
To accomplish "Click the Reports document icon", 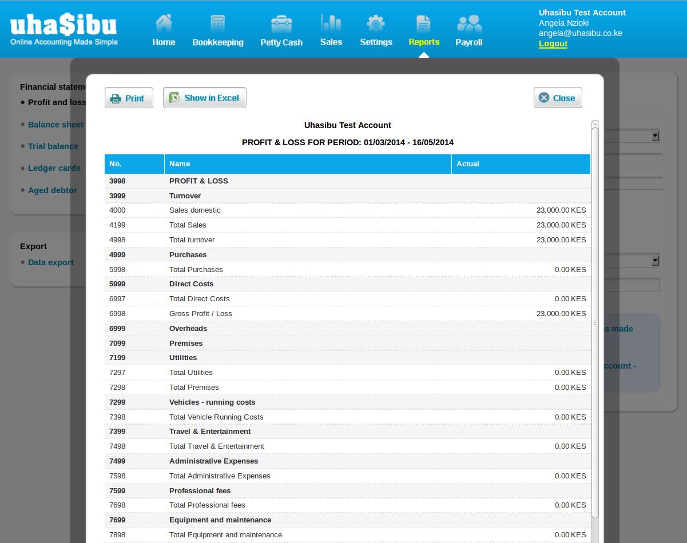I will (x=423, y=23).
